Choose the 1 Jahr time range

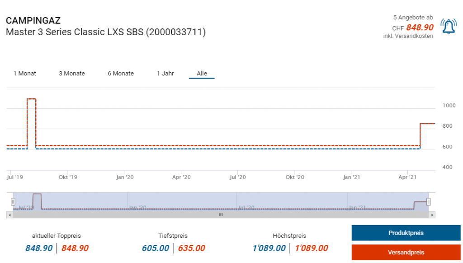click(165, 74)
